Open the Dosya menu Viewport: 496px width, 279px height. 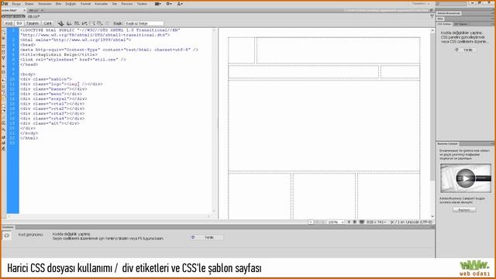(16, 4)
